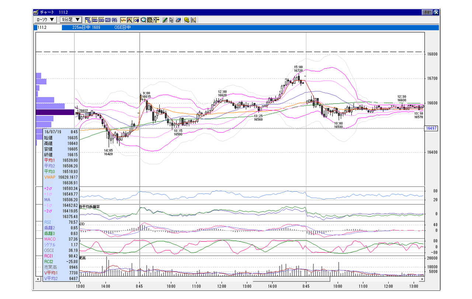
Task: Toggle the BB Bollinger Bands icon
Action: click(x=101, y=20)
